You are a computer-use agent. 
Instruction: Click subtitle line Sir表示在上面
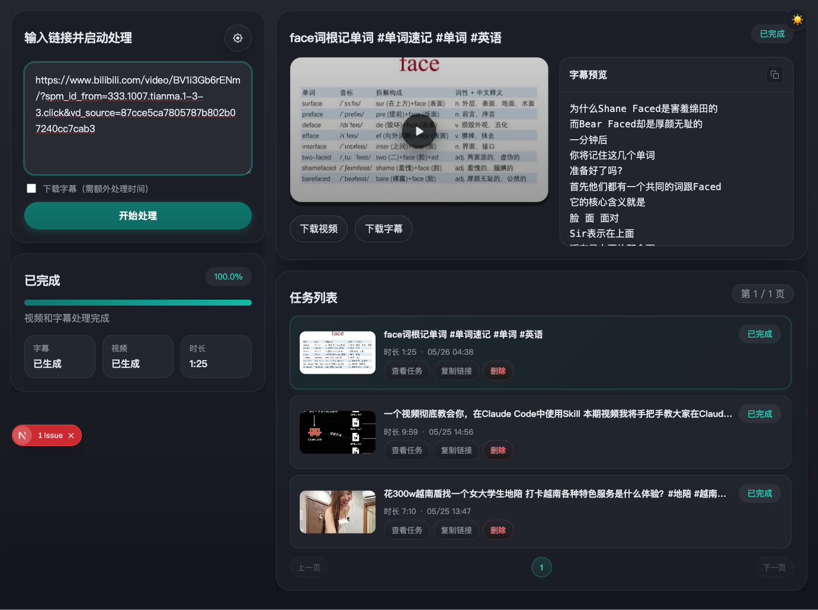click(602, 233)
